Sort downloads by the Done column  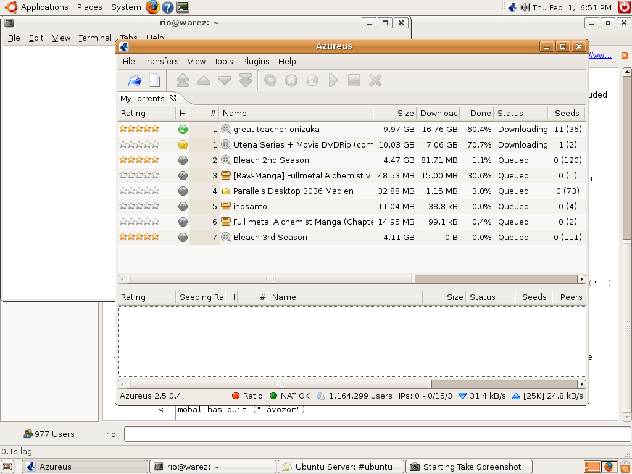tap(476, 114)
